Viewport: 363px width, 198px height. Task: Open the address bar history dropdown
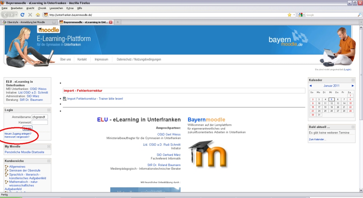click(x=294, y=15)
